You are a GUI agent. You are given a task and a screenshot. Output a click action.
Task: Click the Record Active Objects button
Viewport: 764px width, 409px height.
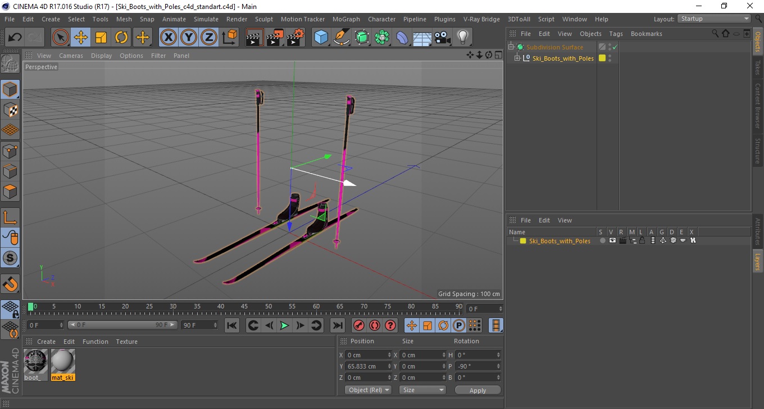pyautogui.click(x=358, y=325)
